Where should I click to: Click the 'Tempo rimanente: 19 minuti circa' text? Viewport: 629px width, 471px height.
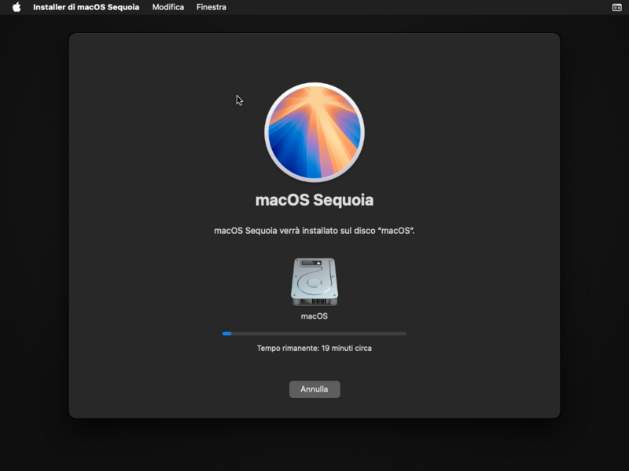314,348
